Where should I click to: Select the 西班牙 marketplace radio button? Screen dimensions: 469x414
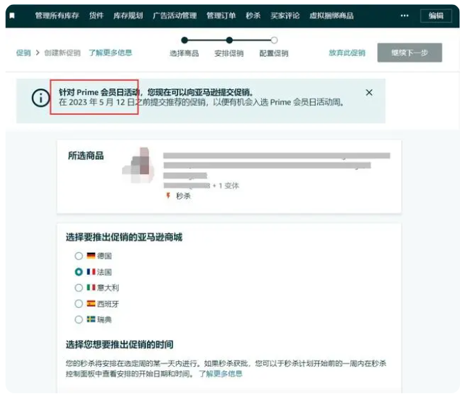[x=79, y=304]
